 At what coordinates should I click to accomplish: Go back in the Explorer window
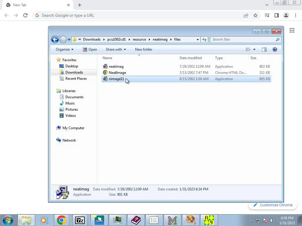pos(55,40)
